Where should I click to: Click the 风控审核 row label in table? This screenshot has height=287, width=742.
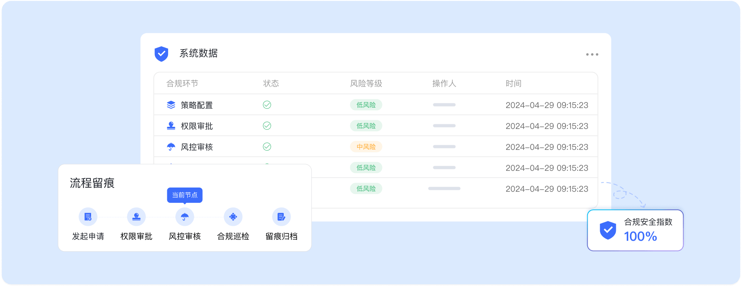[197, 147]
